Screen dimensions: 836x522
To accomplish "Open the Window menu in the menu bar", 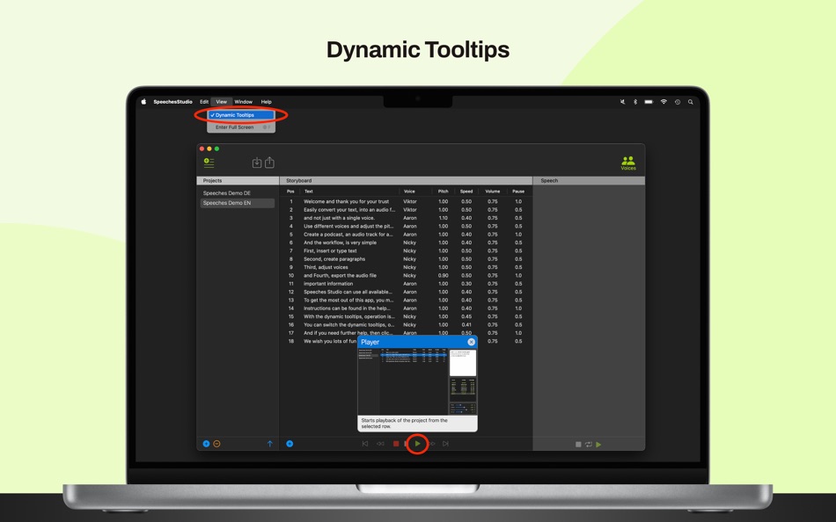I will (244, 101).
